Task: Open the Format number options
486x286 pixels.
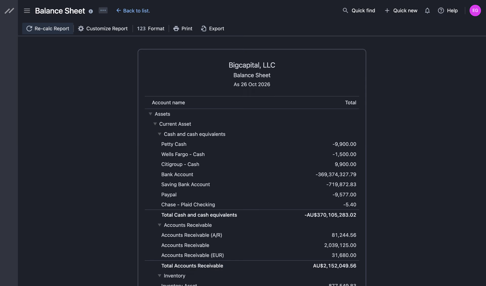Action: tap(151, 29)
